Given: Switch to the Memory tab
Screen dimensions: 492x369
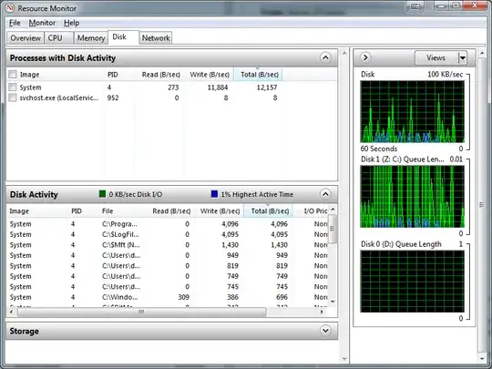Looking at the screenshot, I should 91,38.
